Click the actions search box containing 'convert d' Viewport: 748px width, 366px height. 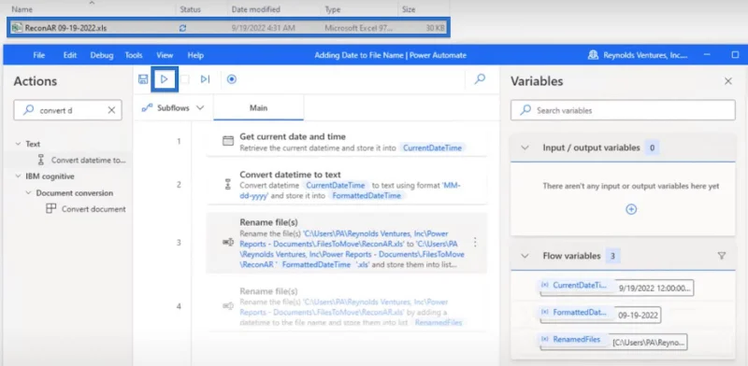67,110
